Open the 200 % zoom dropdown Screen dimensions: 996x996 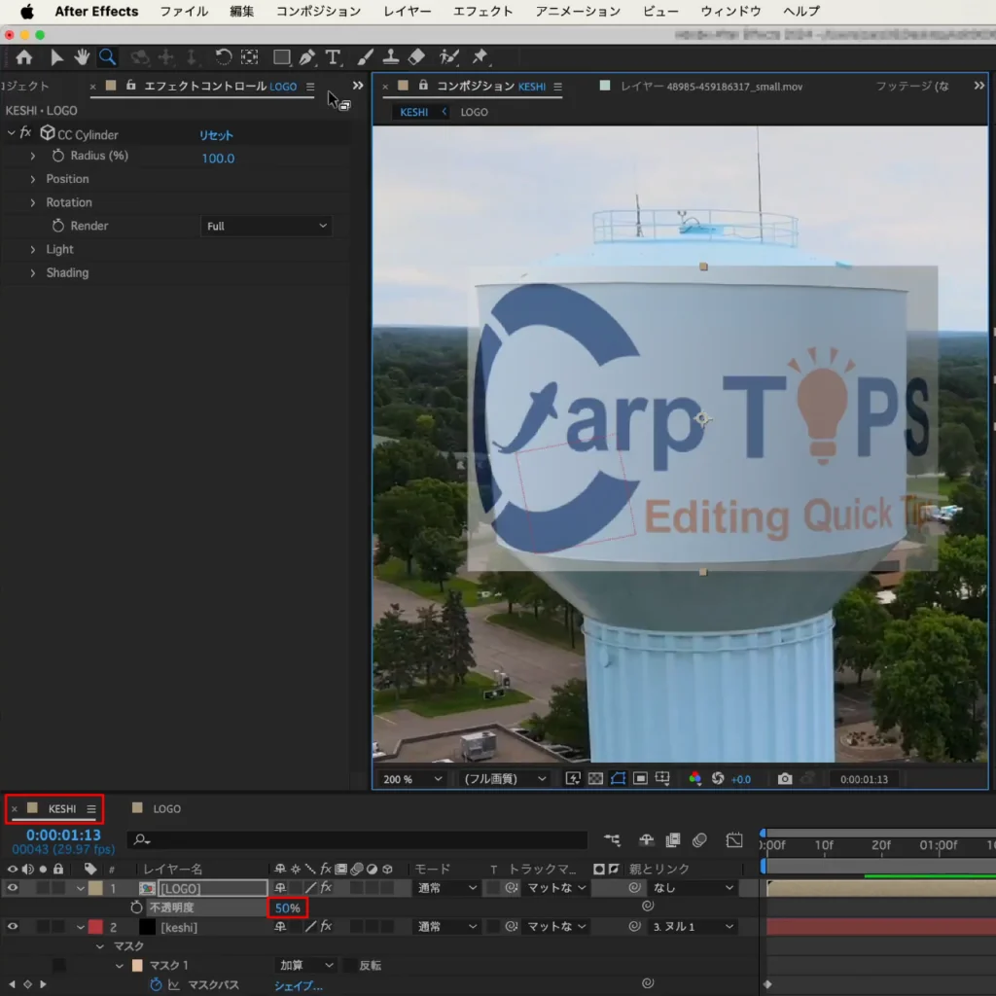click(x=412, y=779)
